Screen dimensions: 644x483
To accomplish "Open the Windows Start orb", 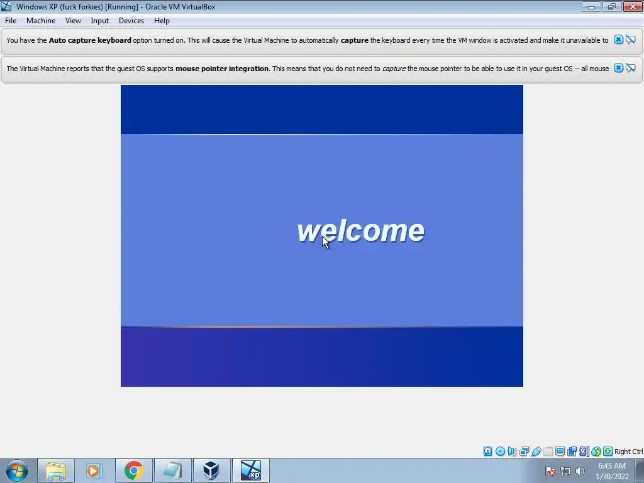I will (17, 470).
